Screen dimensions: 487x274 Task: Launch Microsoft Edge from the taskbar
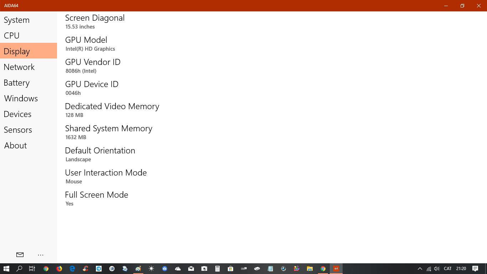(72, 269)
